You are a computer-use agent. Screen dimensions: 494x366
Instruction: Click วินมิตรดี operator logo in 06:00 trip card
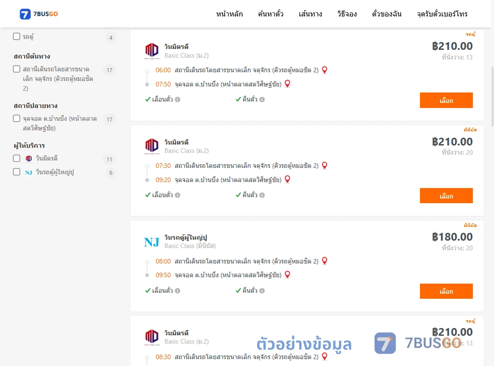click(x=152, y=51)
